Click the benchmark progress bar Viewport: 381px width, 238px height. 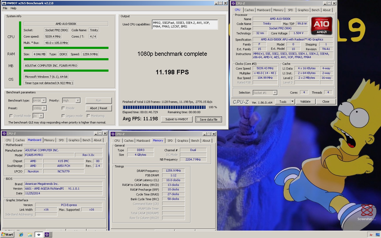pos(164,107)
